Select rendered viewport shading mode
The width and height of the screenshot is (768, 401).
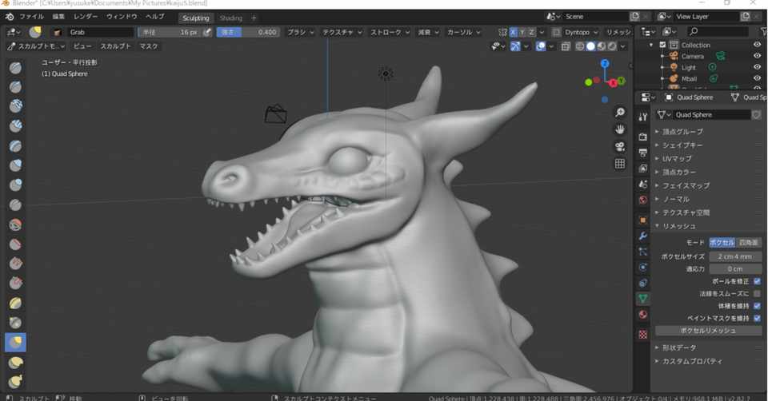[612, 46]
